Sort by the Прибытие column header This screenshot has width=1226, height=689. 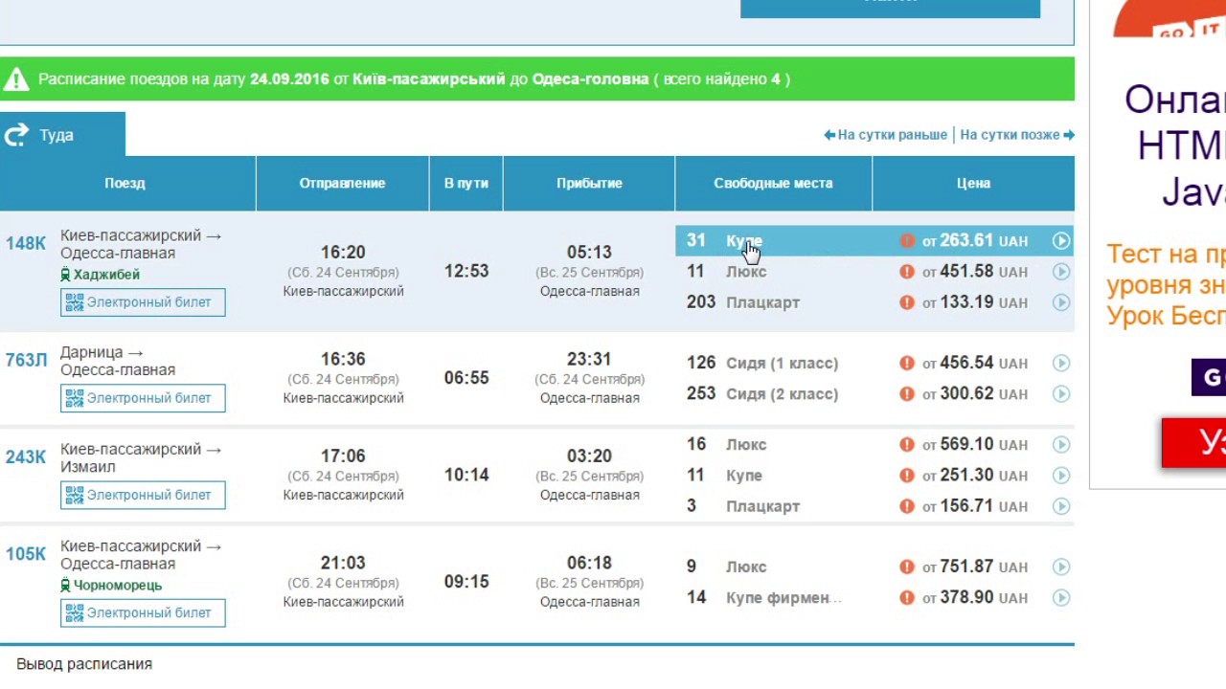tap(589, 183)
